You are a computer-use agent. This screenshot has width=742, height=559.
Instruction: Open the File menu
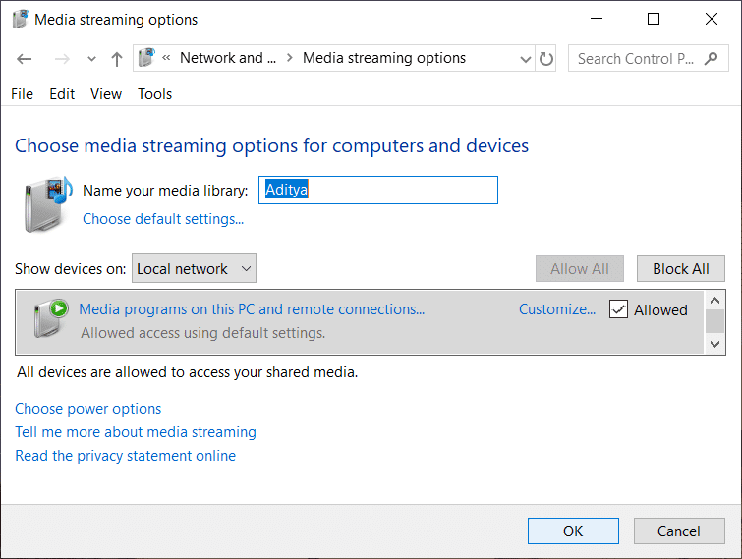click(22, 94)
